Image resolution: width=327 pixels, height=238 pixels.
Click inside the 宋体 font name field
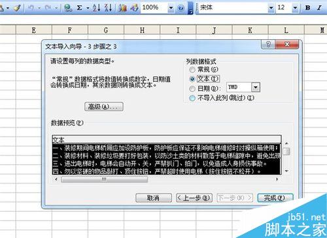[233, 8]
